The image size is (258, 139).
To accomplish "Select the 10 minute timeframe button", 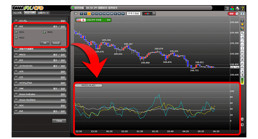I will tap(93, 14).
